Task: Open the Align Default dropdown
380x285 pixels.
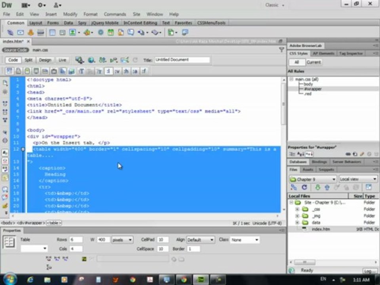Action: pos(200,240)
